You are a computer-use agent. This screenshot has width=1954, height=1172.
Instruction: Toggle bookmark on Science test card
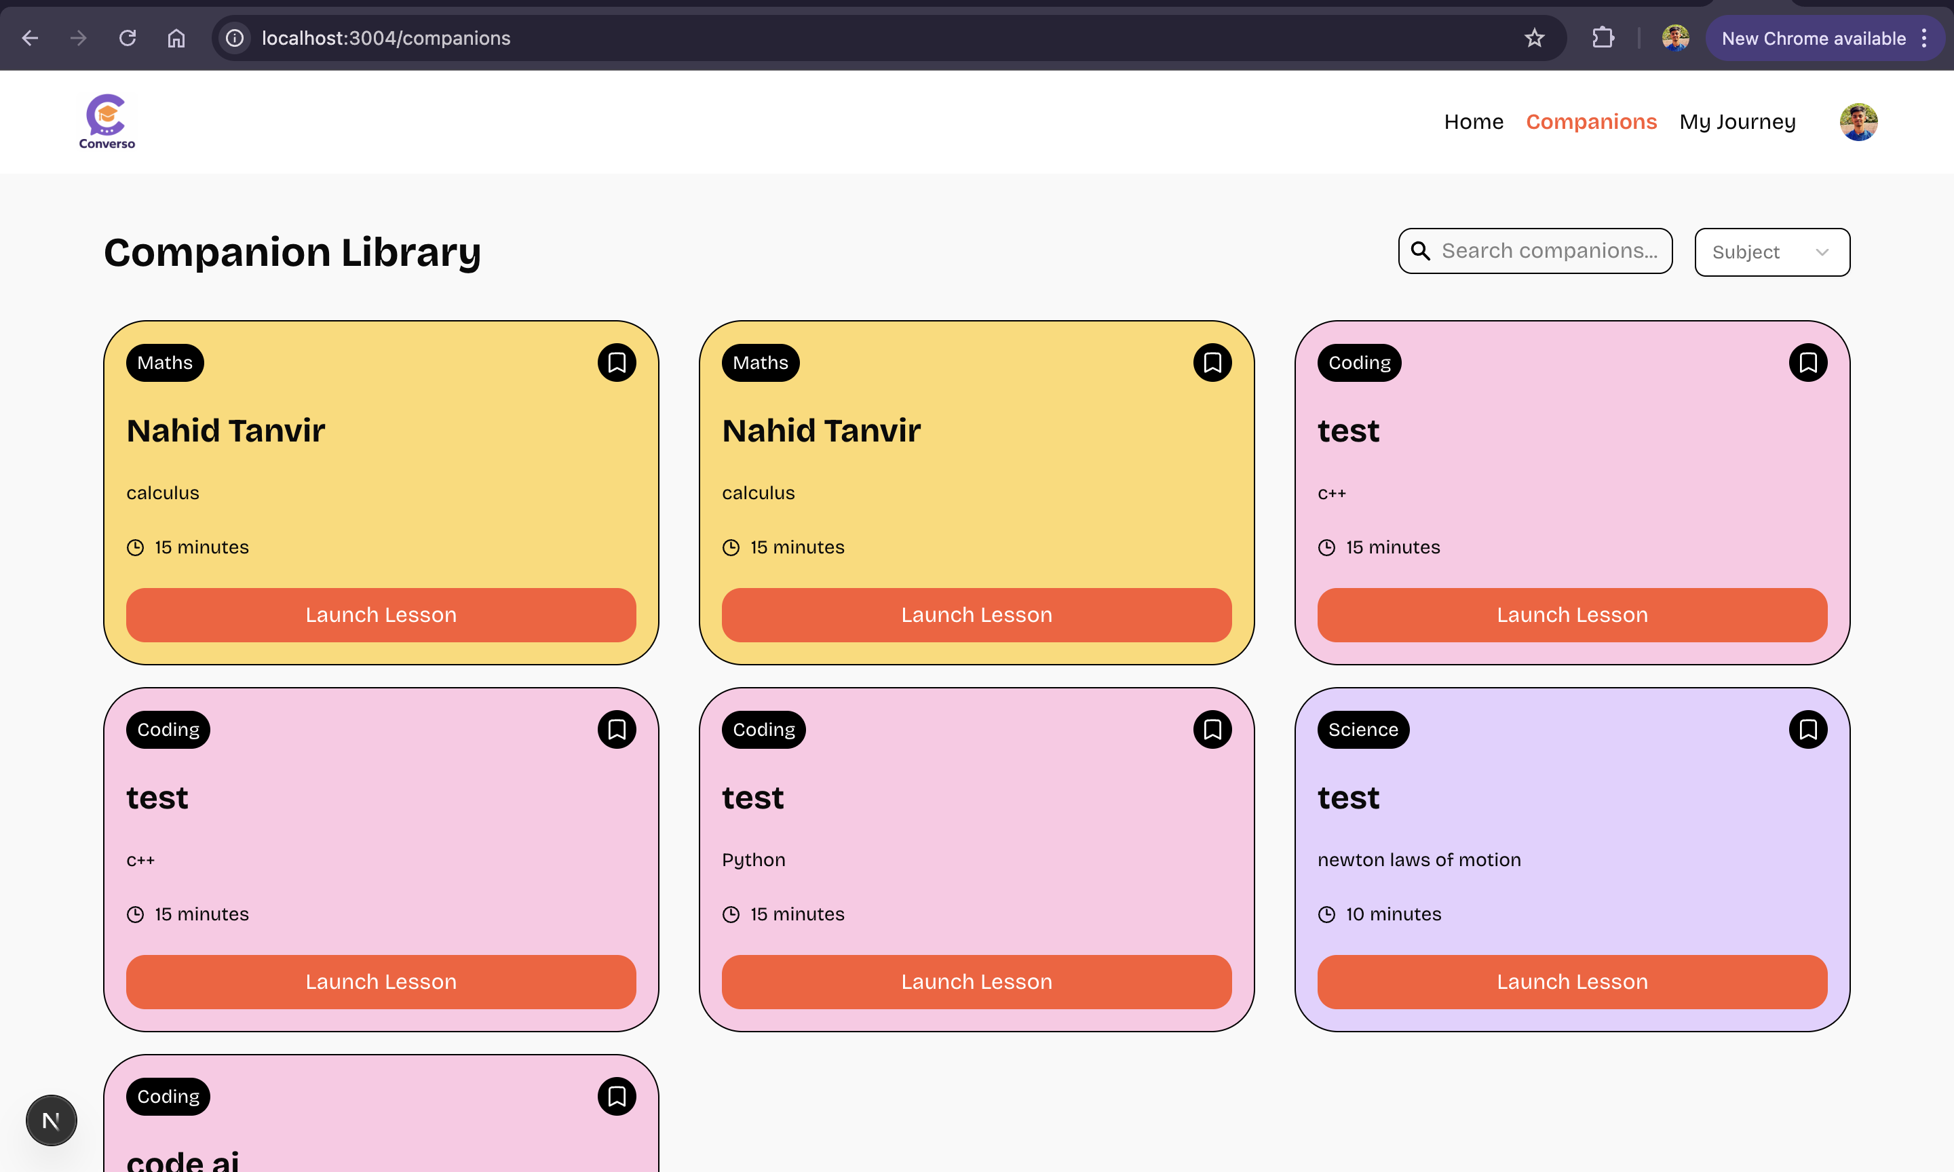(1807, 730)
